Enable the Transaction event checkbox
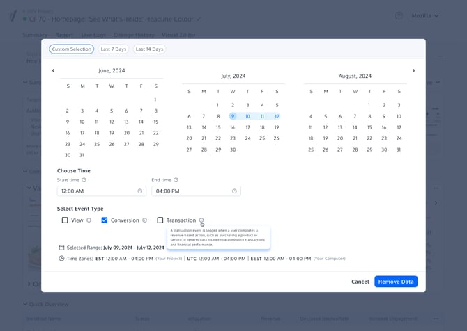Viewport: 467px width, 331px height. (x=160, y=220)
